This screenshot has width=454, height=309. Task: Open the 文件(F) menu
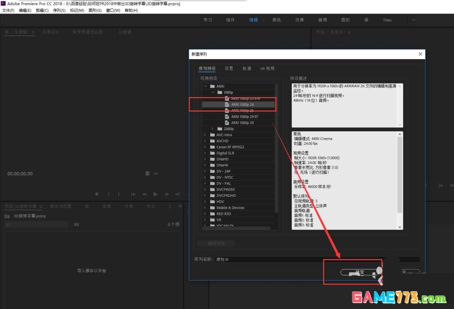pyautogui.click(x=8, y=10)
